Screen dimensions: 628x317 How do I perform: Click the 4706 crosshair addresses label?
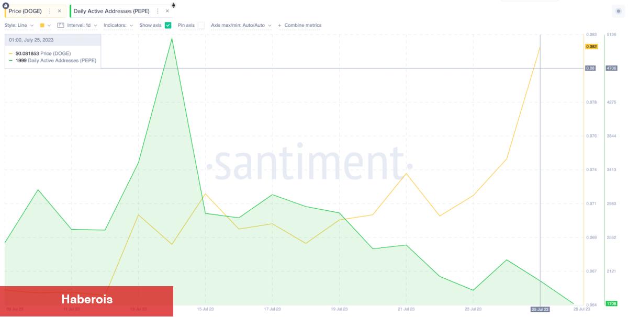tap(611, 68)
